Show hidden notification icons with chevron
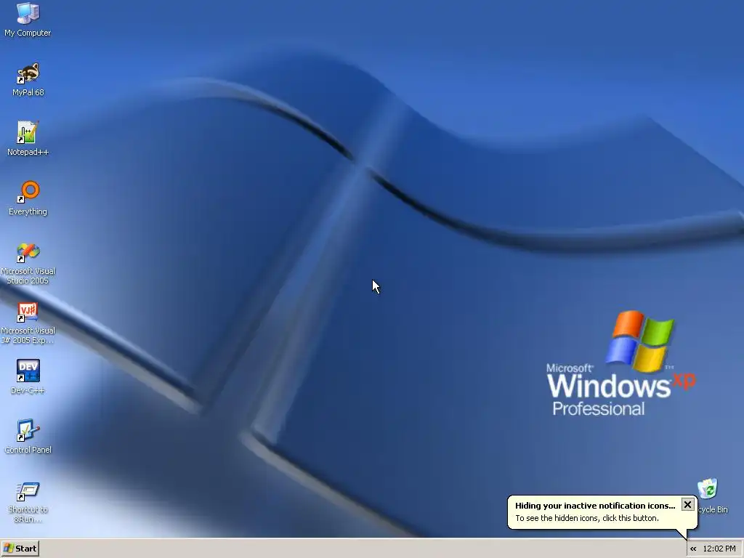 (x=693, y=549)
